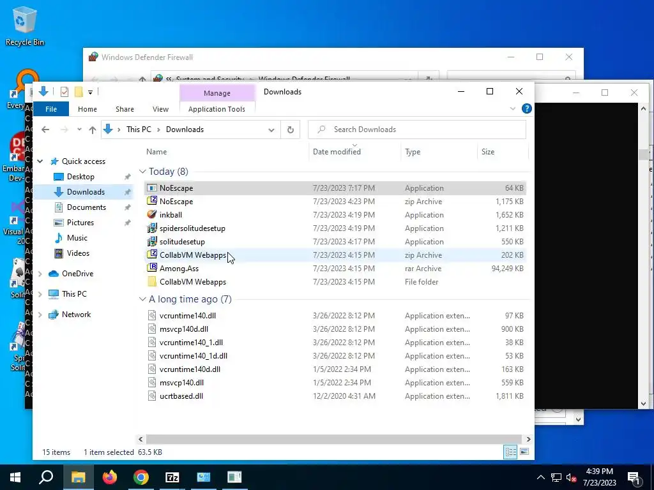Open Videos in the navigation pane
Screen dimensions: 654x490
coord(78,253)
